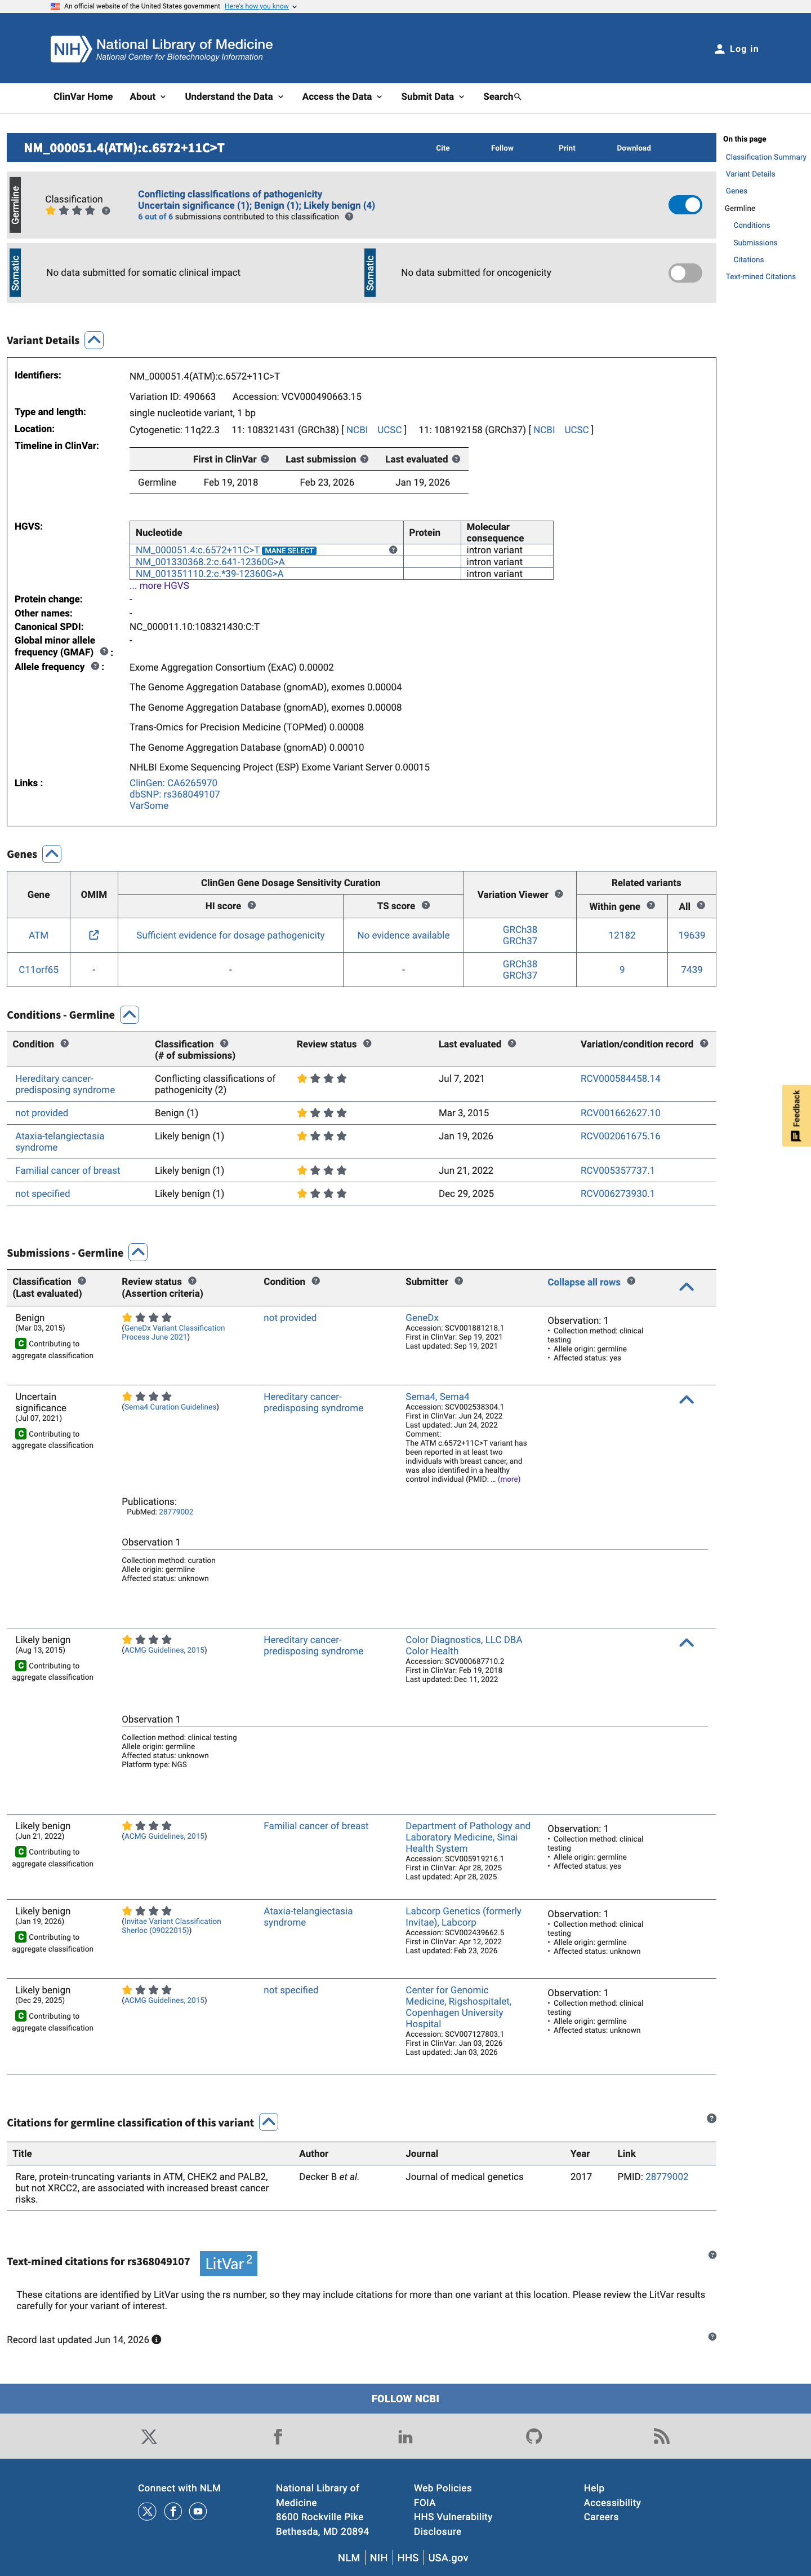Open the LitVar2 button
Image resolution: width=811 pixels, height=2576 pixels.
pyautogui.click(x=229, y=2263)
